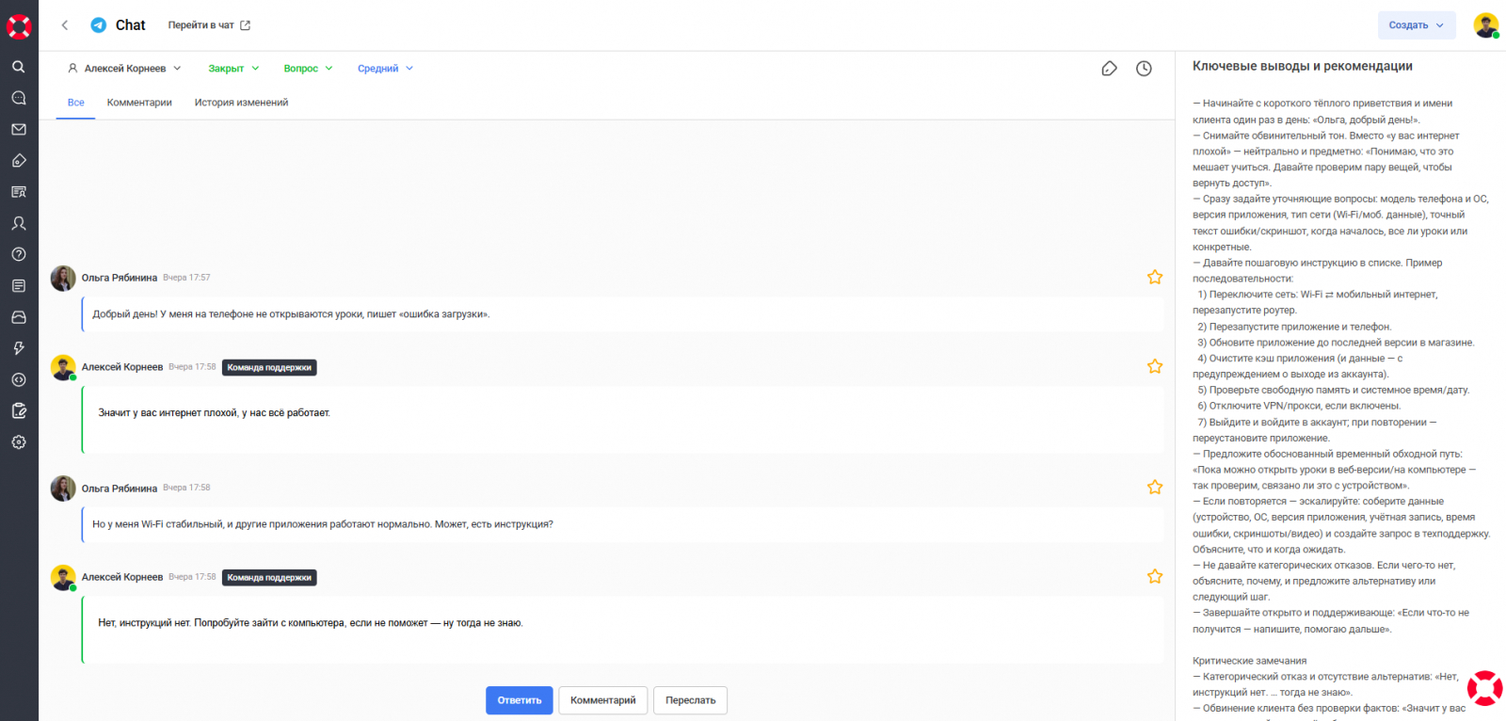Screen dimensions: 1506x721
Task: Star the "Значит у вас интернет плохой" reply
Action: point(1155,366)
